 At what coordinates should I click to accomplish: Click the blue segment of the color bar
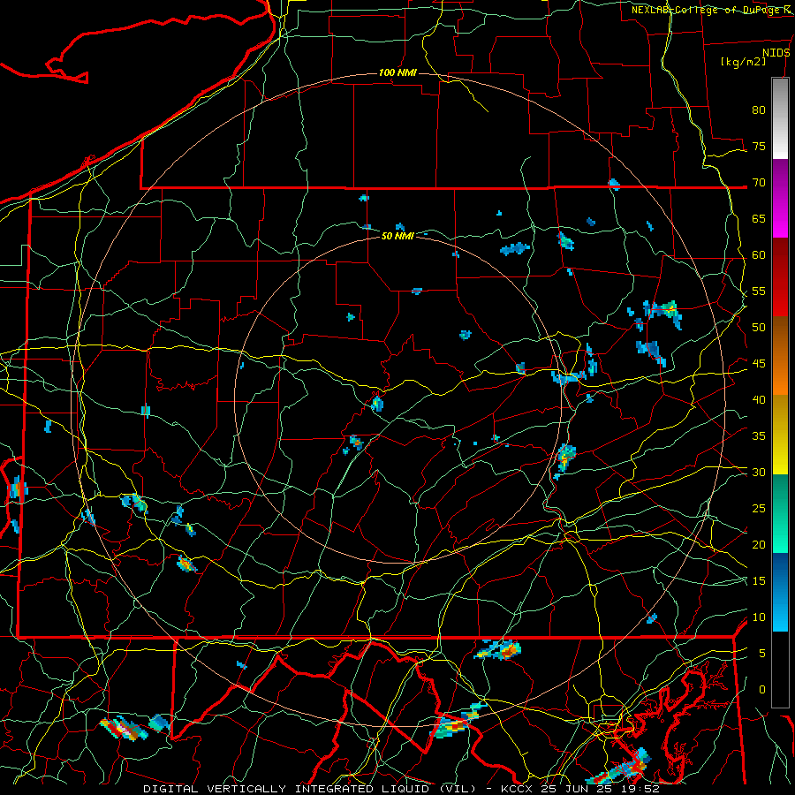pyautogui.click(x=780, y=592)
